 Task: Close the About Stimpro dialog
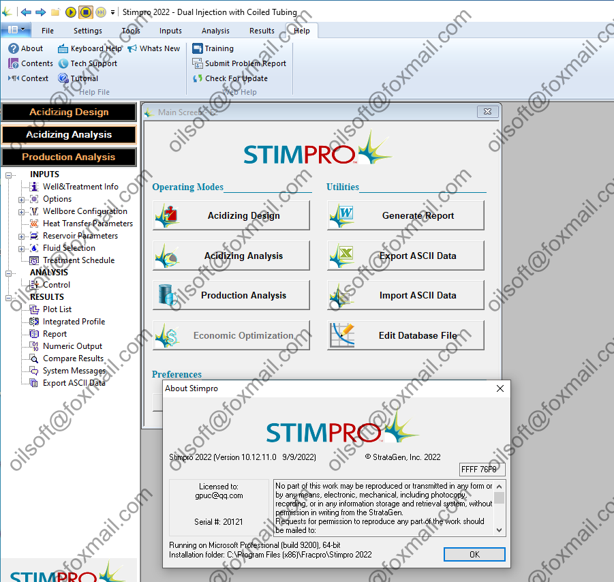pyautogui.click(x=500, y=388)
